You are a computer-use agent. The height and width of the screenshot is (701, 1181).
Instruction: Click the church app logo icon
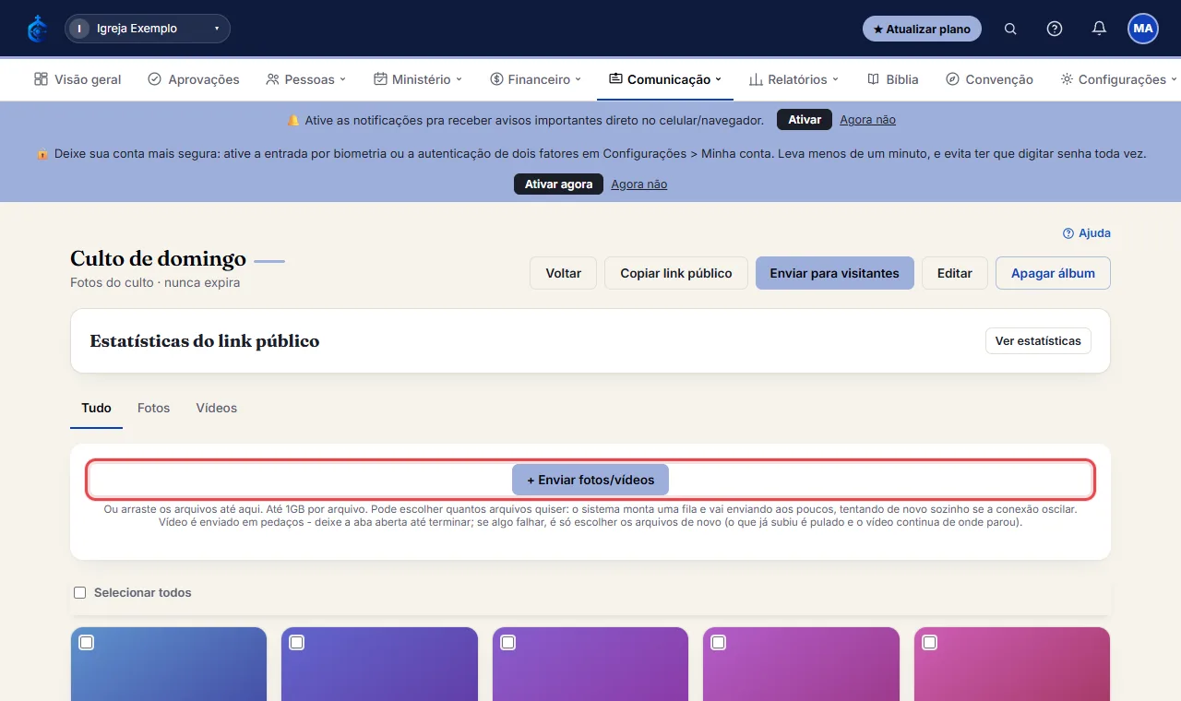[37, 29]
